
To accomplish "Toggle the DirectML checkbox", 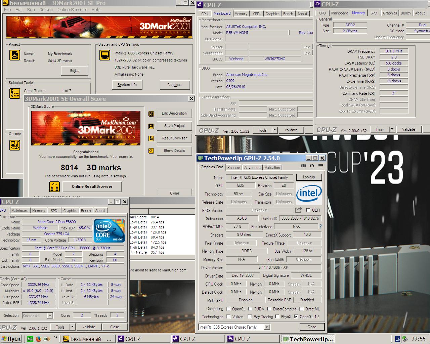I will tap(301, 309).
